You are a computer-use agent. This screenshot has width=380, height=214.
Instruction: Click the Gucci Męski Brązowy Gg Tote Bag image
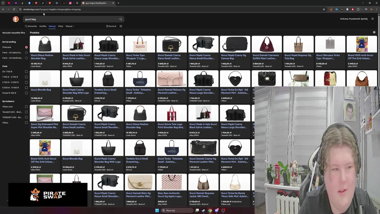tap(298, 44)
